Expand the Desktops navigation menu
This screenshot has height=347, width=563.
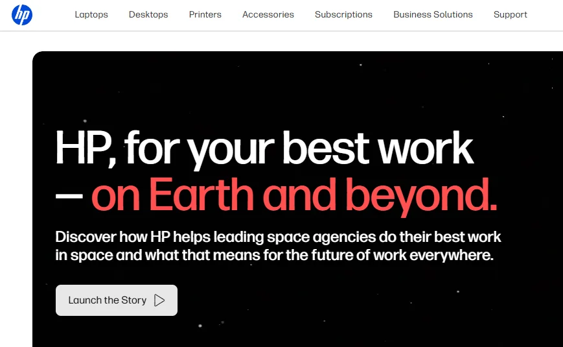click(148, 14)
